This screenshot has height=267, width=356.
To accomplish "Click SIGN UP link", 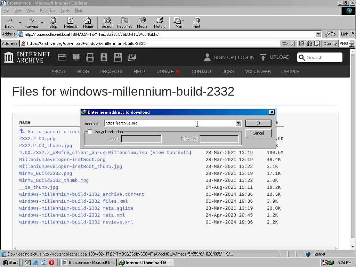I will (224, 57).
